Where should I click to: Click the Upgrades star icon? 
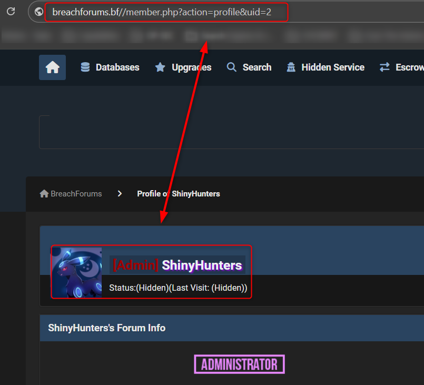160,67
